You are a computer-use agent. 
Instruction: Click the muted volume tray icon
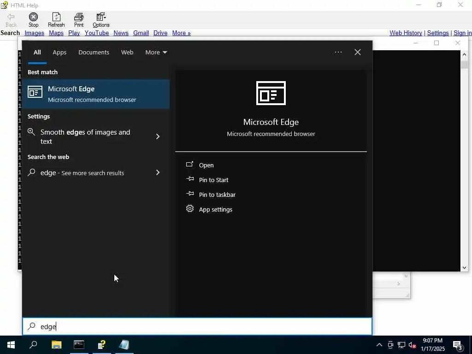point(412,345)
